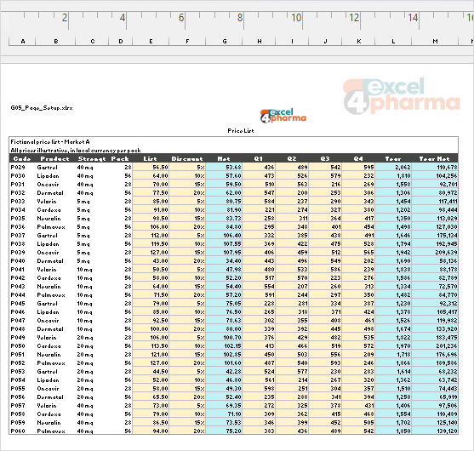
Task: Select code cell P036
Action: pos(22,226)
